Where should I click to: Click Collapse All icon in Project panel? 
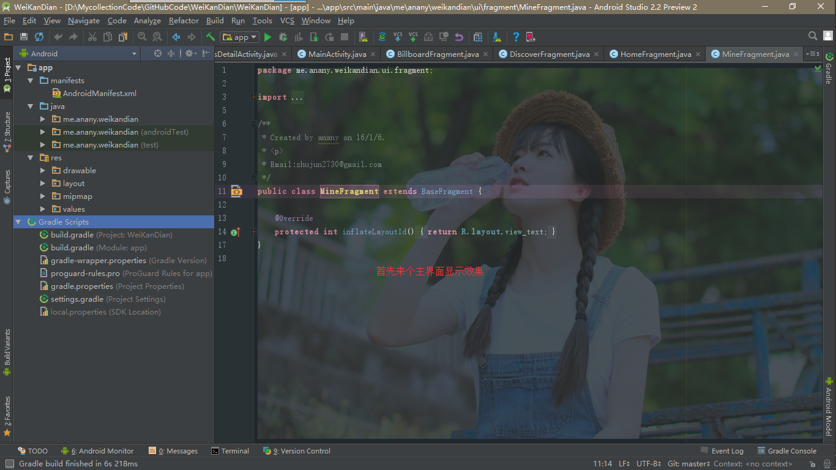(x=171, y=53)
